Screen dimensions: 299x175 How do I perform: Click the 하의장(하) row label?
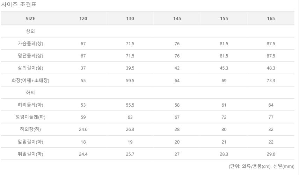point(30,129)
